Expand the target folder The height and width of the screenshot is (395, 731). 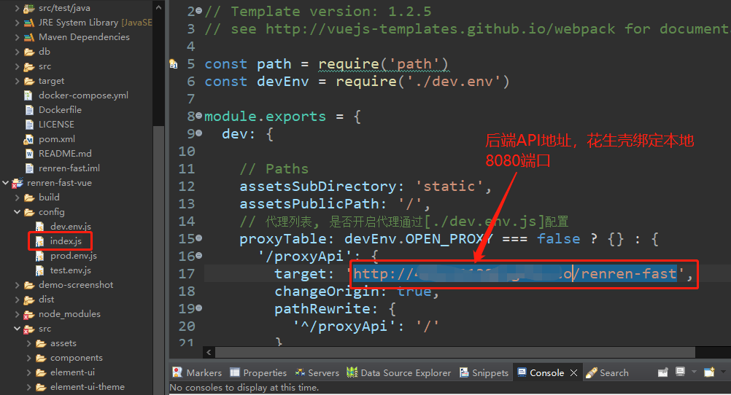tap(18, 81)
